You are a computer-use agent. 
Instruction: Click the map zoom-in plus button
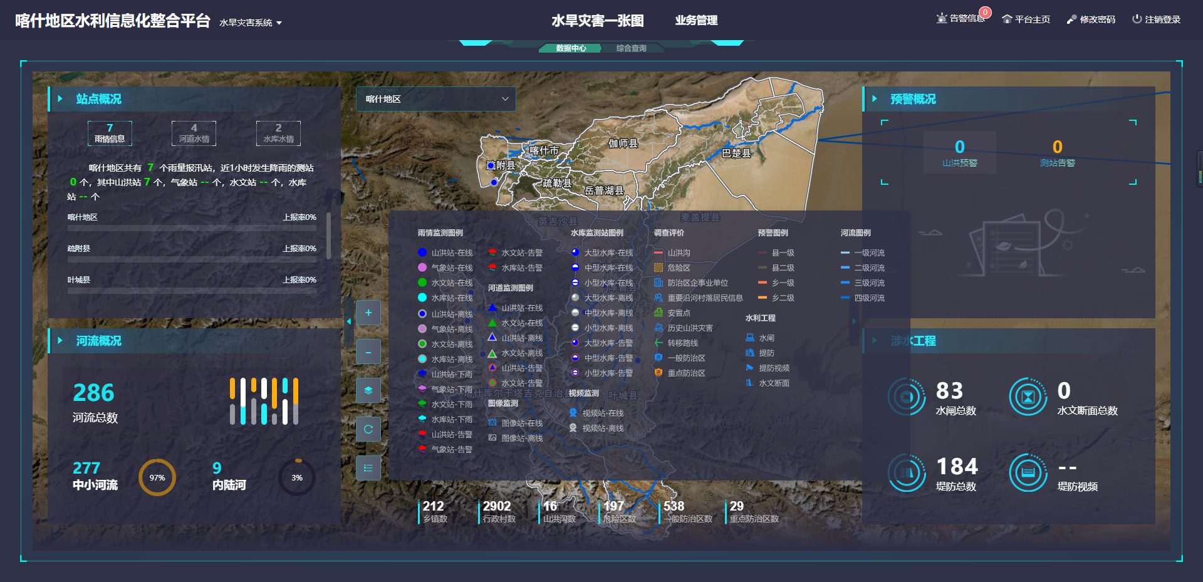pos(368,313)
